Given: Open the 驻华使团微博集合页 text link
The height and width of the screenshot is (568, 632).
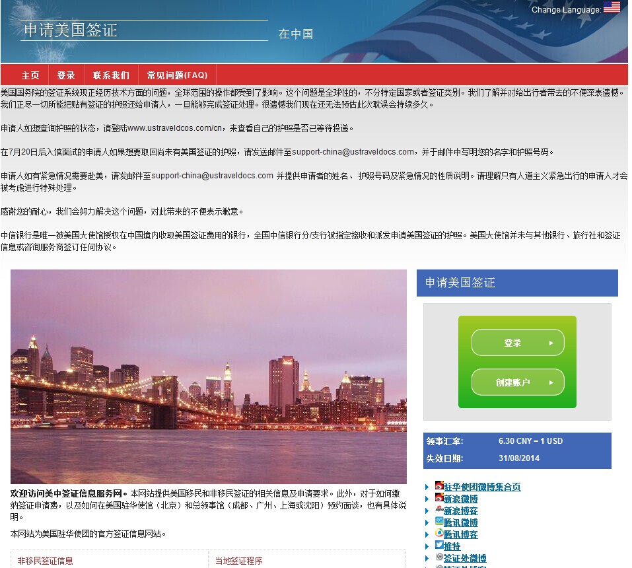Looking at the screenshot, I should pos(482,487).
